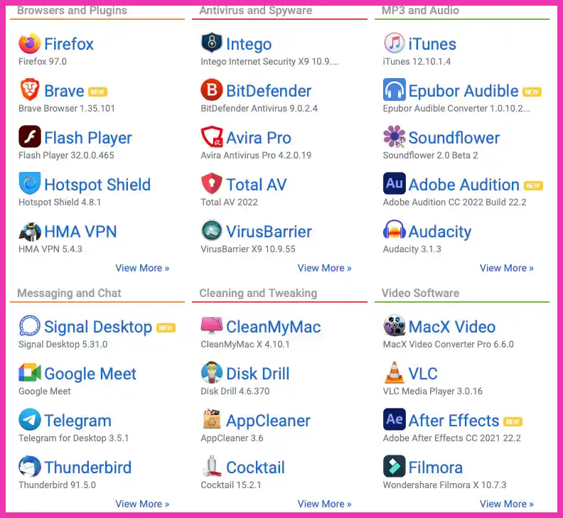
Task: View more Browsers and Plugins apps
Action: tap(142, 268)
